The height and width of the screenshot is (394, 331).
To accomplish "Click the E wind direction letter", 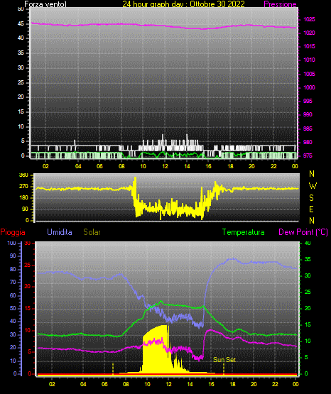I will pos(311,209).
